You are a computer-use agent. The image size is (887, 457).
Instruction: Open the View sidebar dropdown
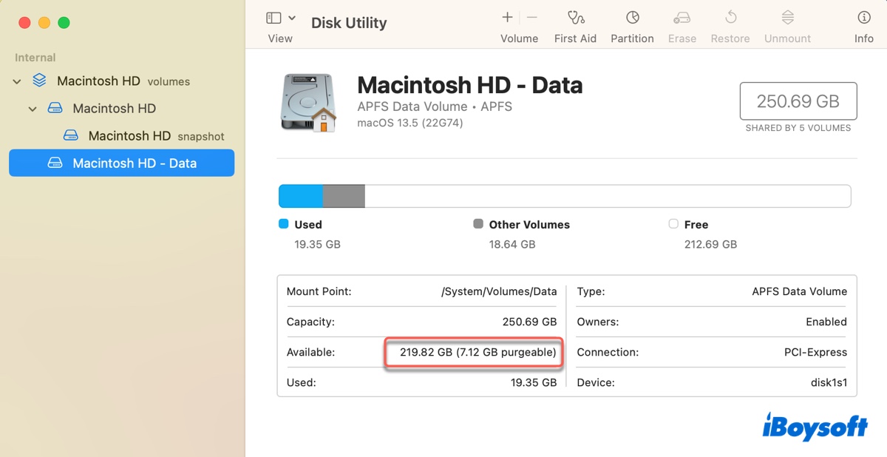(x=281, y=18)
